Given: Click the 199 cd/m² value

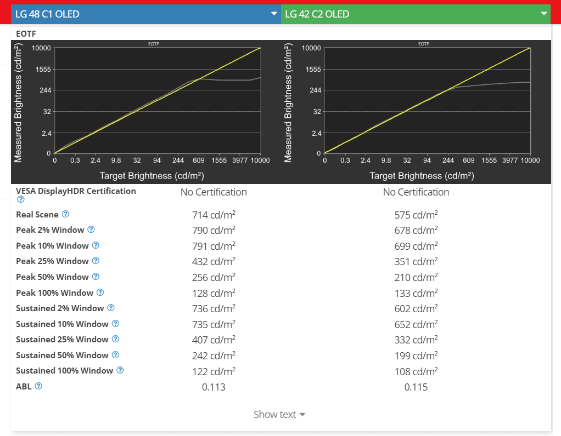Looking at the screenshot, I should pos(416,355).
